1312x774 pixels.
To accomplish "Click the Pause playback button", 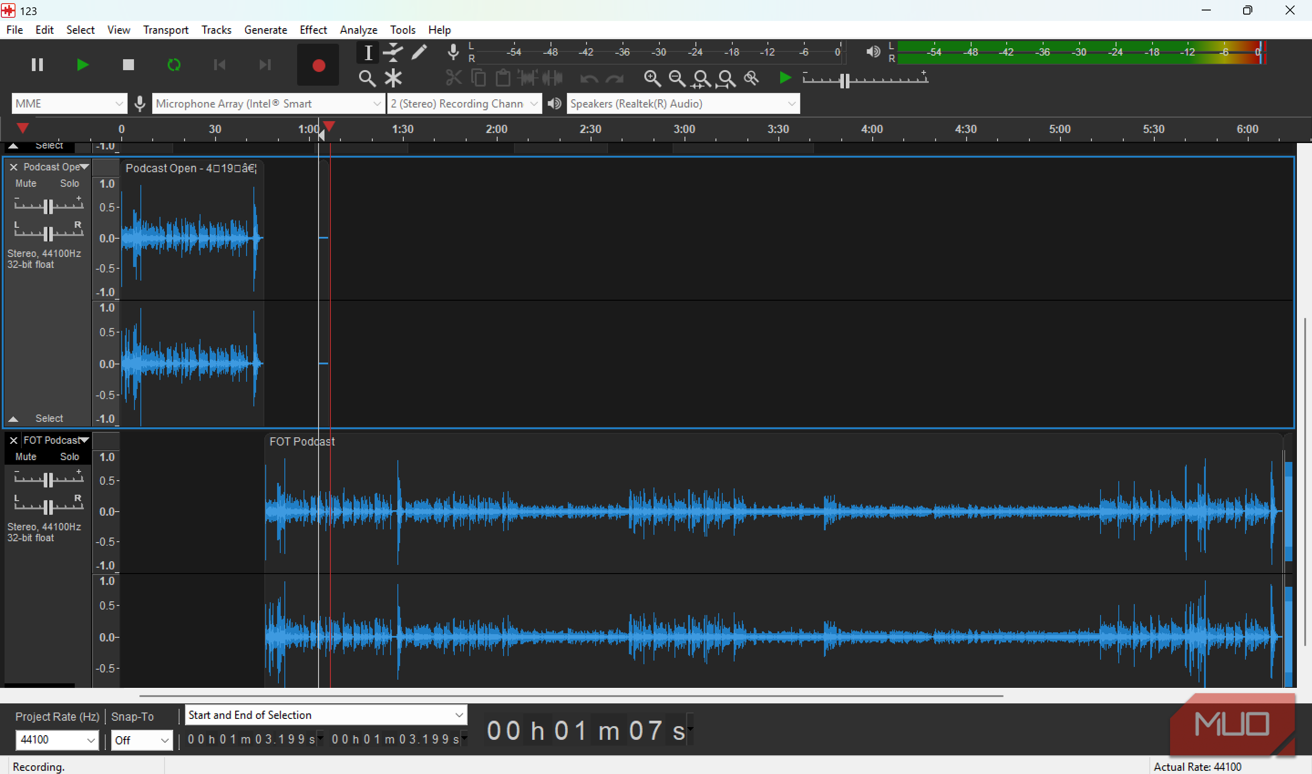I will [37, 65].
